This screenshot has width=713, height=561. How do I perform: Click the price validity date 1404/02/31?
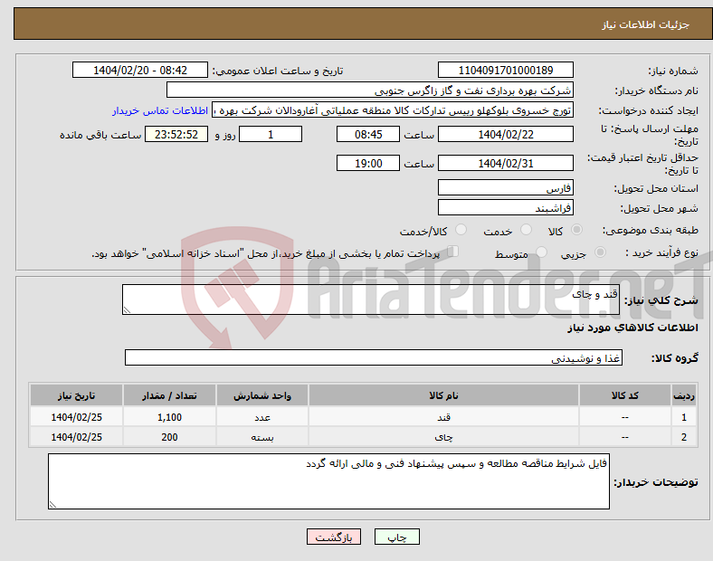pyautogui.click(x=506, y=163)
